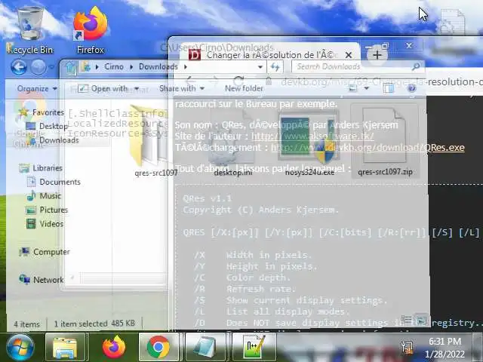Viewport: 483px width, 362px height.
Task: Open the Recycle Bin desktop icon
Action: pos(29,30)
